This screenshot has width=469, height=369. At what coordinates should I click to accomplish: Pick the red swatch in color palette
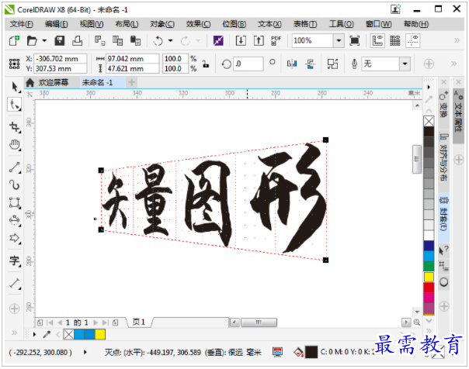429,288
